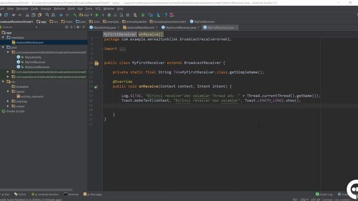Open the Navigate menu

pos(22,9)
